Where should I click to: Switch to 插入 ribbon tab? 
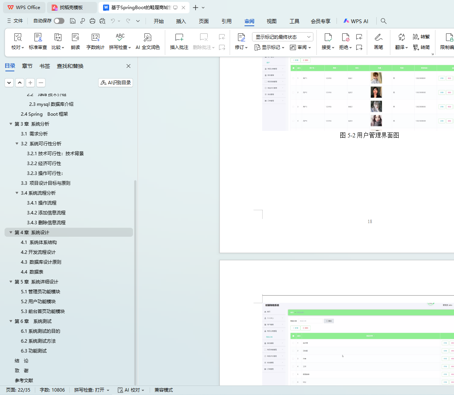[181, 21]
